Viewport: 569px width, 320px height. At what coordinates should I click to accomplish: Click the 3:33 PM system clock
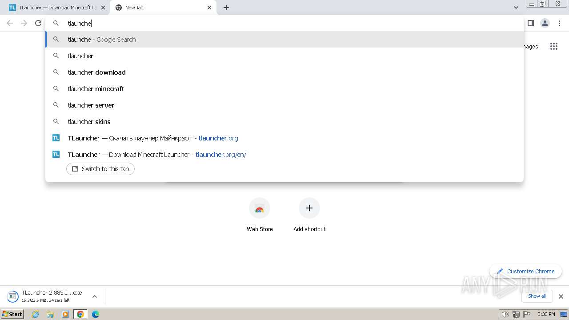(546, 314)
